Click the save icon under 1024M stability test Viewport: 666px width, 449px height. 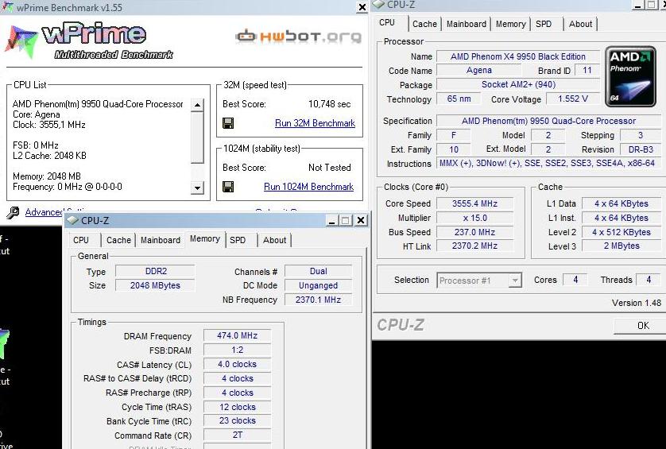tap(228, 187)
